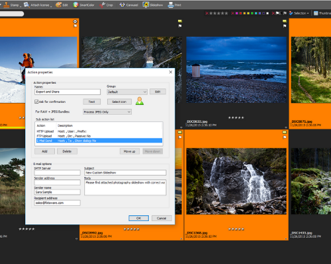Image resolution: width=331 pixels, height=264 pixels.
Task: Click the Print icon
Action: (171, 5)
